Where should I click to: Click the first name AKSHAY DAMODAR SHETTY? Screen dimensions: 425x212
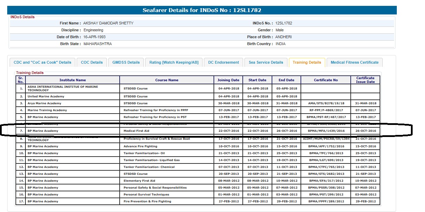point(108,23)
